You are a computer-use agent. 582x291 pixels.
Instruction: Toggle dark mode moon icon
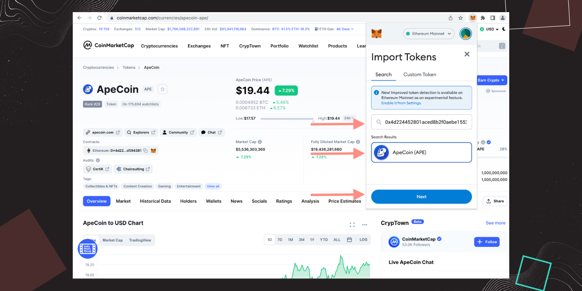504,29
